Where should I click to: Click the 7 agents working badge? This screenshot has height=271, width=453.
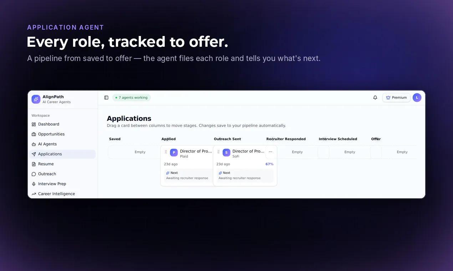click(131, 98)
